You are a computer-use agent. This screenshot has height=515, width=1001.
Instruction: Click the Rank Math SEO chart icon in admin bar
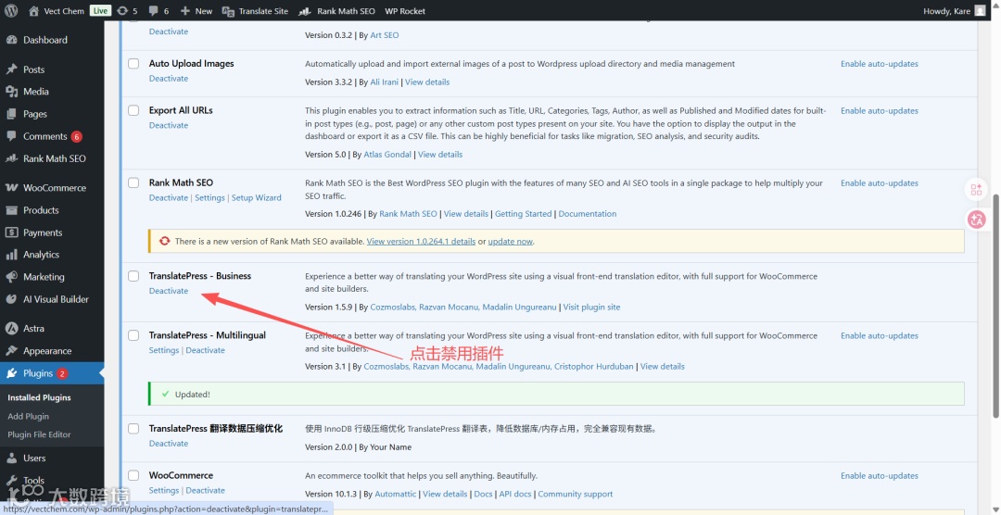click(305, 11)
